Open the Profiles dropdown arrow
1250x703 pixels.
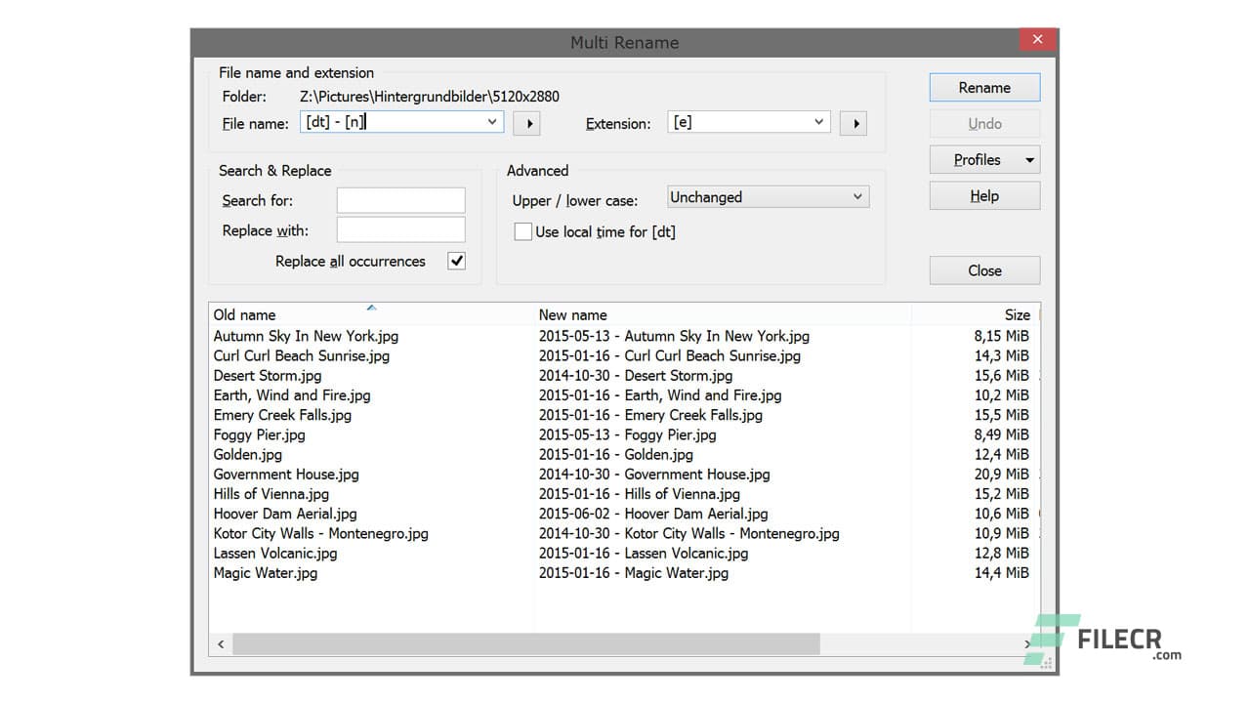[x=1030, y=159]
